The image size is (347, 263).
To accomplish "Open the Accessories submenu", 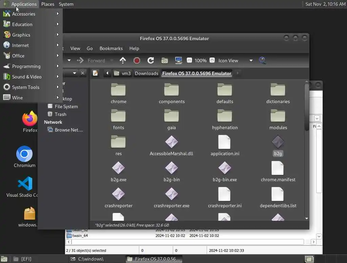I will 31,14.
